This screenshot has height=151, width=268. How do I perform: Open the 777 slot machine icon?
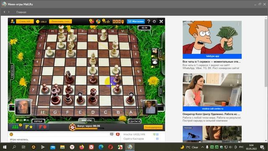118,21
